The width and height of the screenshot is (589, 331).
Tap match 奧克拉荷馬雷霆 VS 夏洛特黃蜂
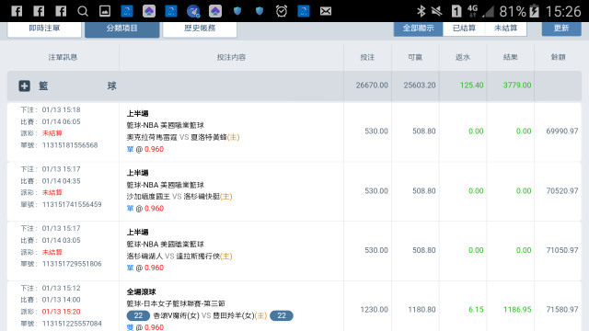point(183,137)
